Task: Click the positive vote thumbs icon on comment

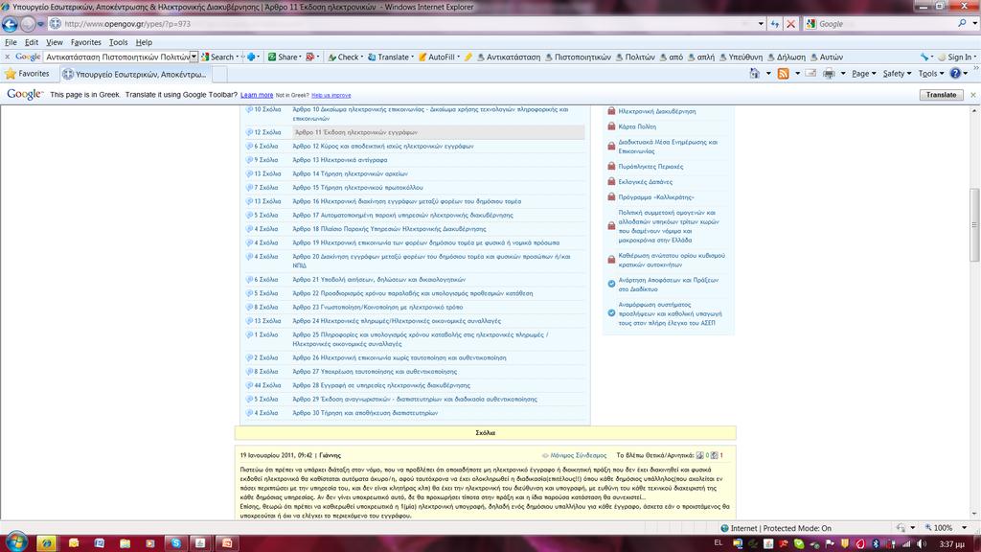Action: click(699, 455)
